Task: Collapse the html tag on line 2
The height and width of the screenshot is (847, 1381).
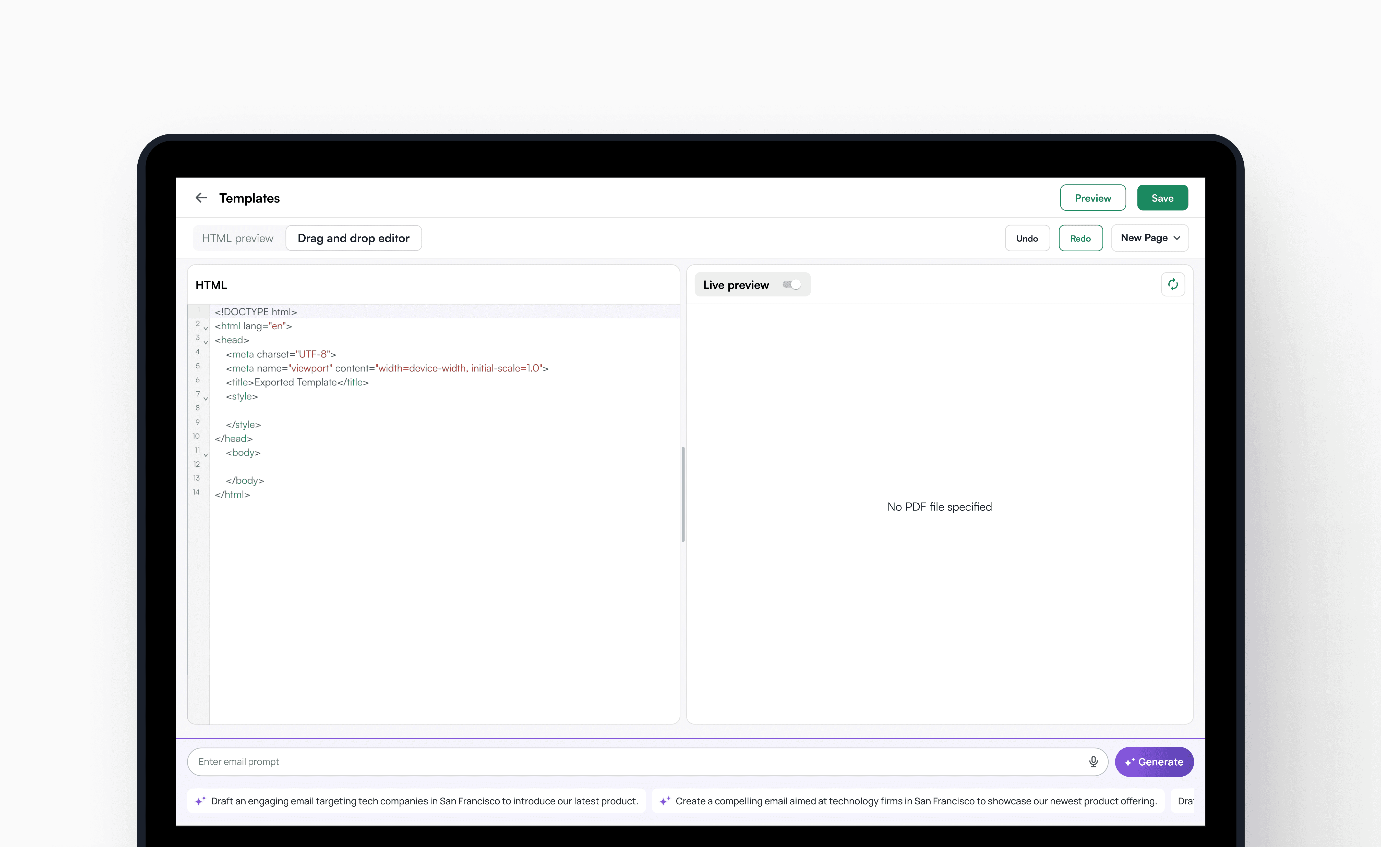Action: click(x=206, y=328)
